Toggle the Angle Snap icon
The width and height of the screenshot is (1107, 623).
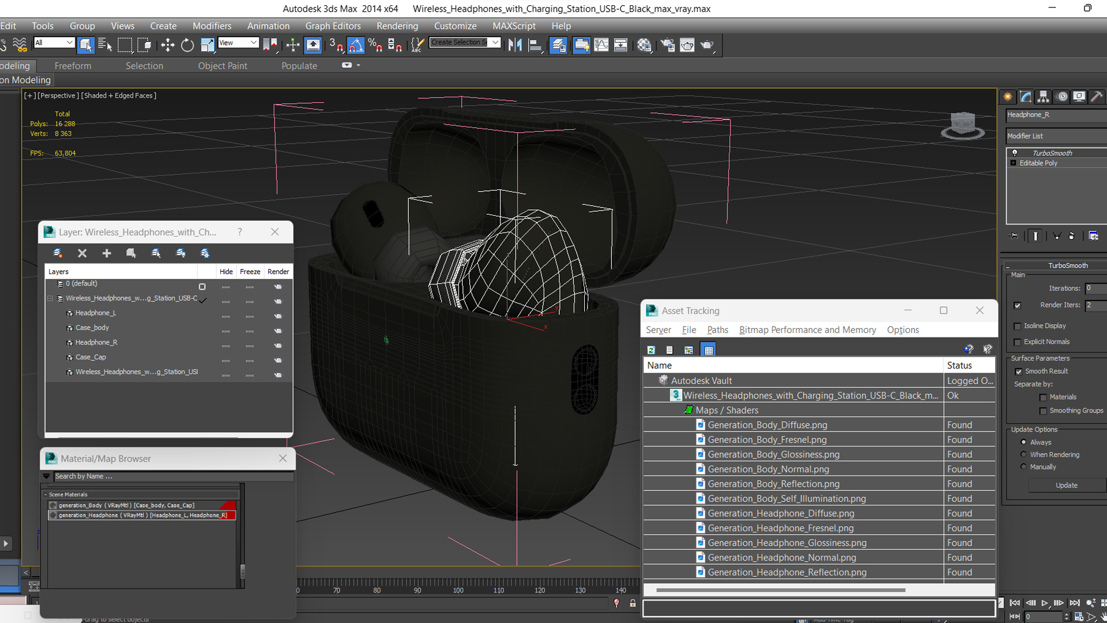click(356, 45)
